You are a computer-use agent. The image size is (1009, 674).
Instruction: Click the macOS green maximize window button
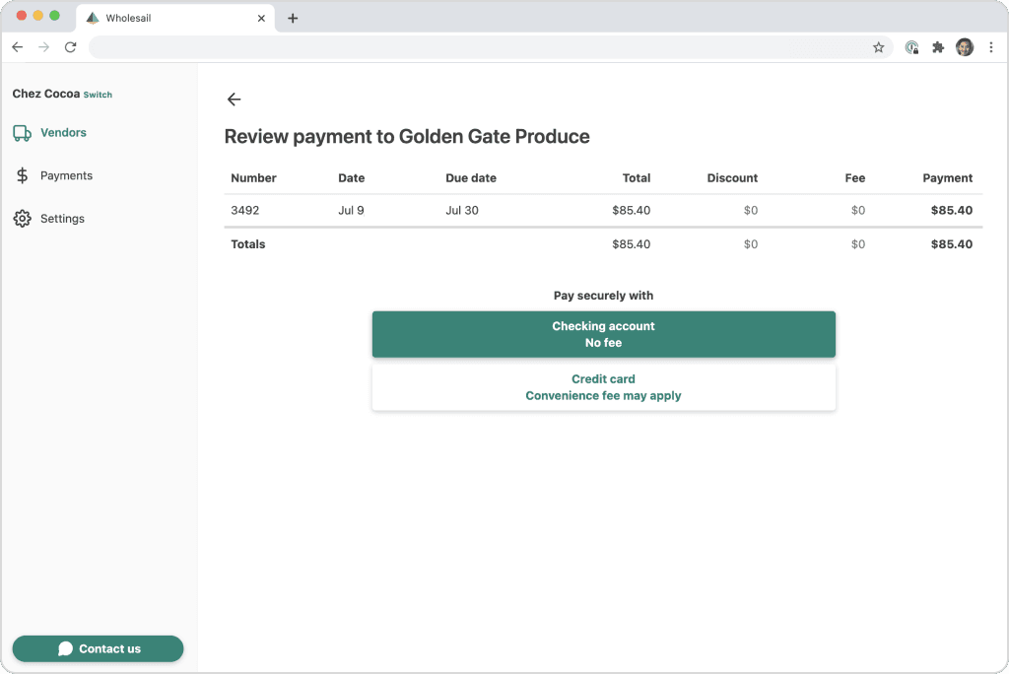point(55,16)
